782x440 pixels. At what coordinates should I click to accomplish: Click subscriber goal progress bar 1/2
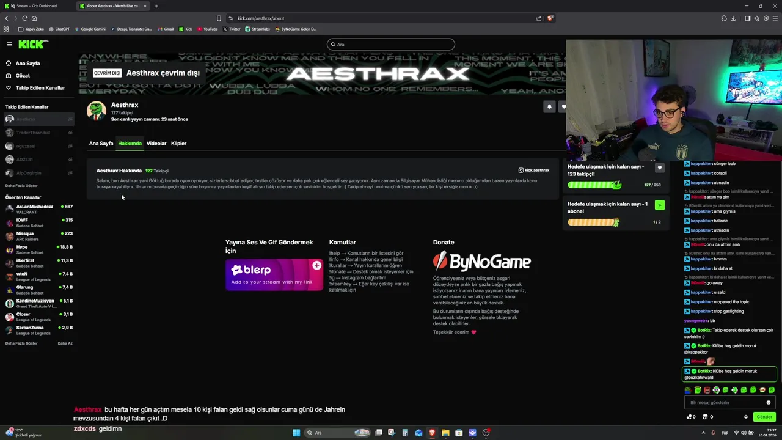tap(594, 222)
